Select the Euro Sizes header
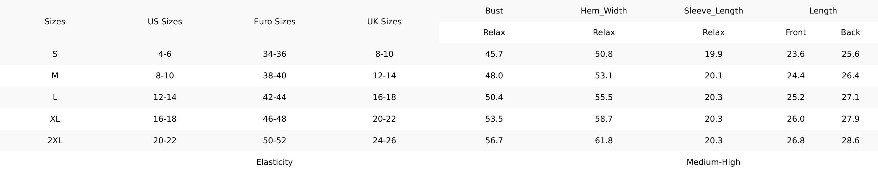The image size is (878, 173). coord(274,22)
